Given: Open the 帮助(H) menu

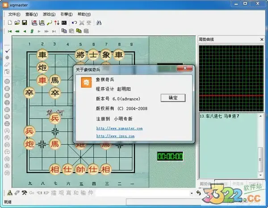Looking at the screenshot, I should 84,14.
